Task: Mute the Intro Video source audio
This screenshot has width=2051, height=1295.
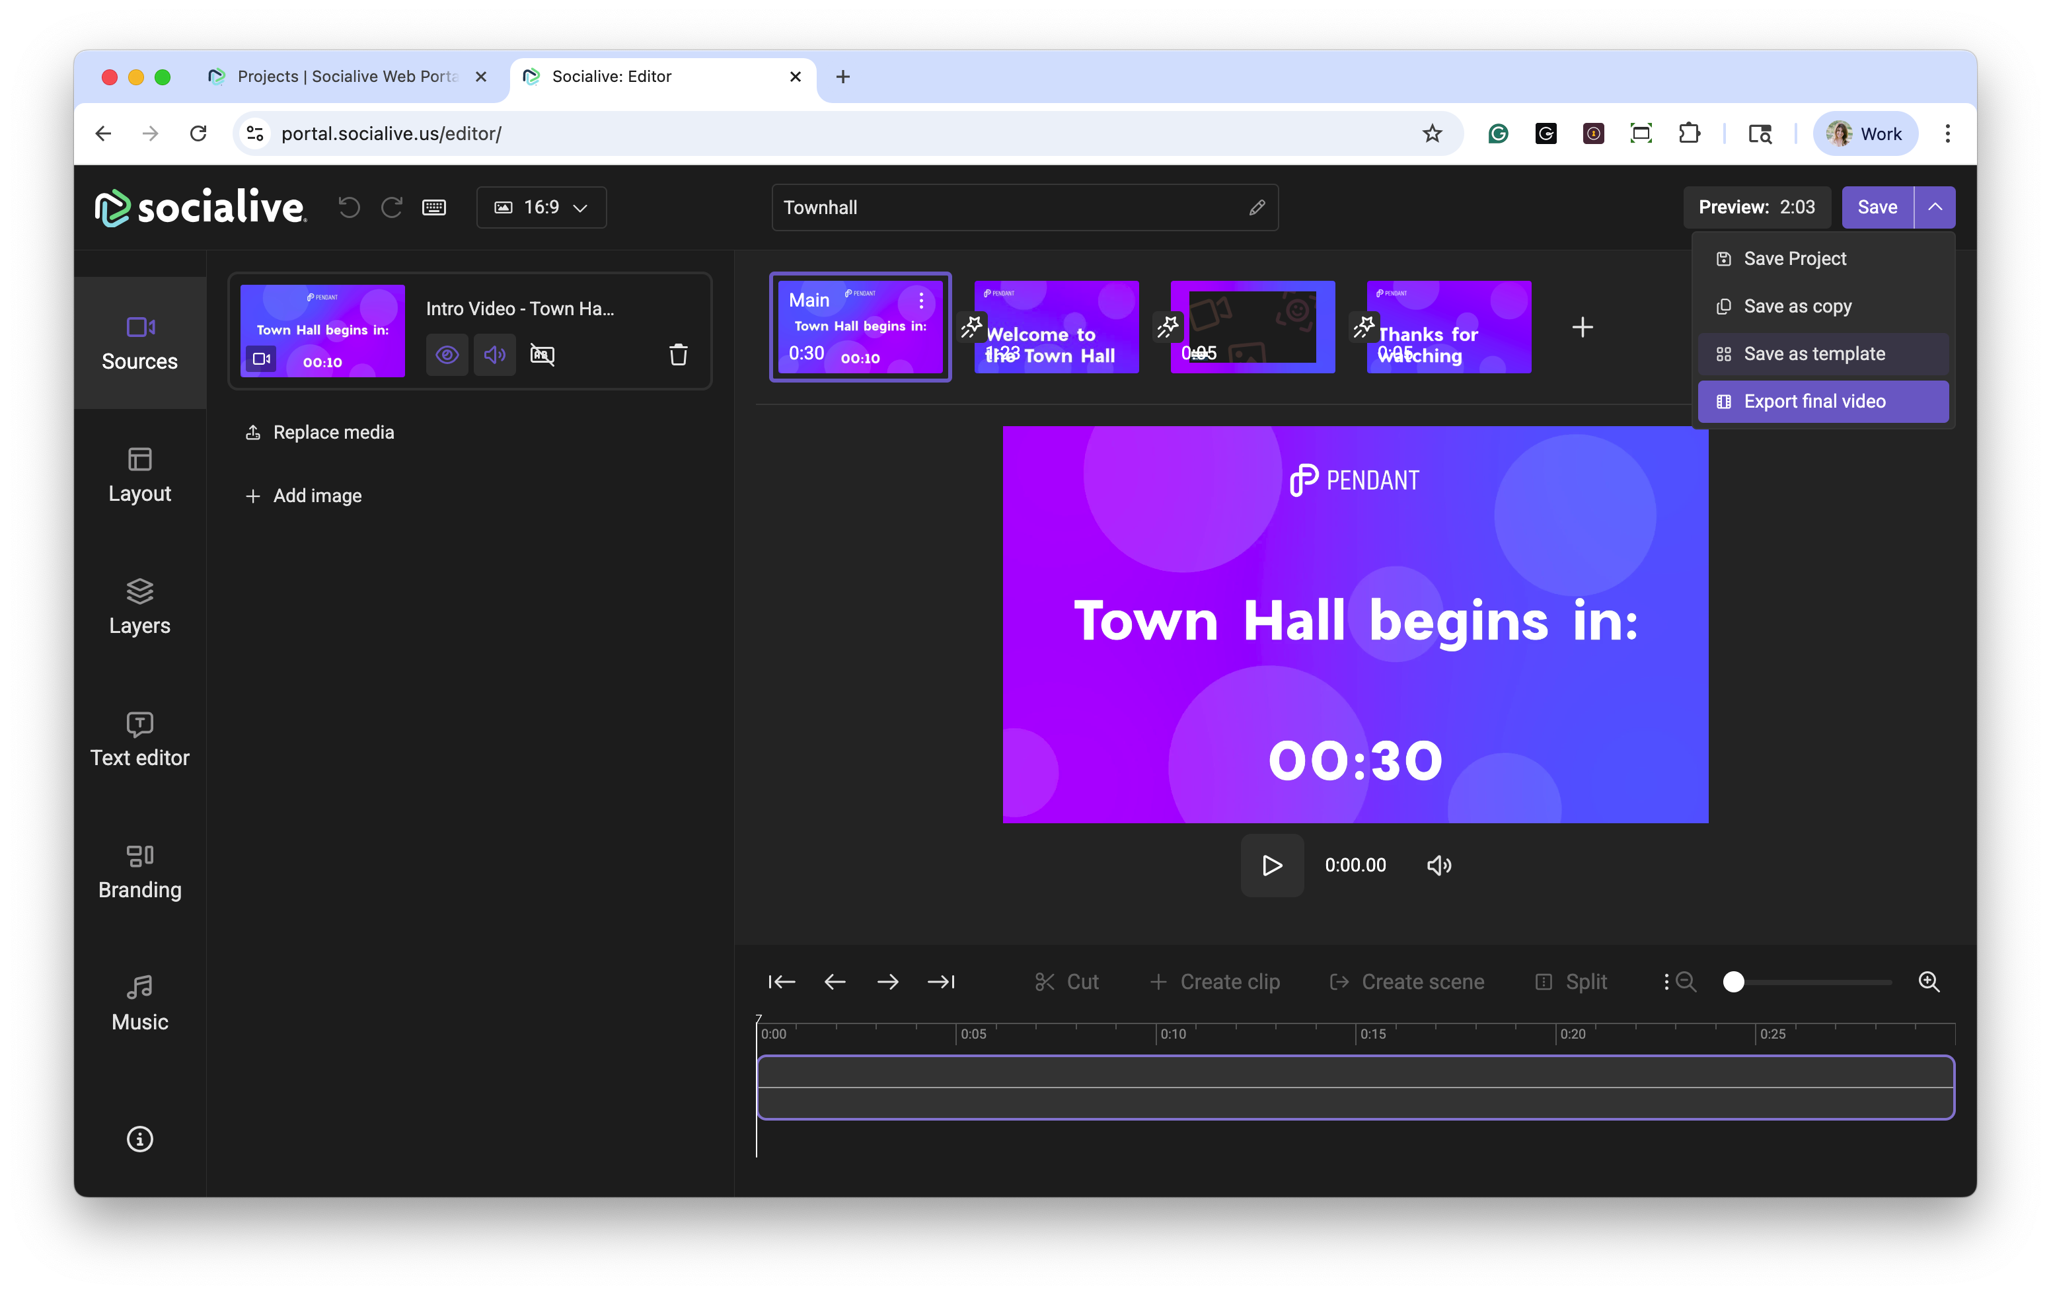Action: pos(495,354)
